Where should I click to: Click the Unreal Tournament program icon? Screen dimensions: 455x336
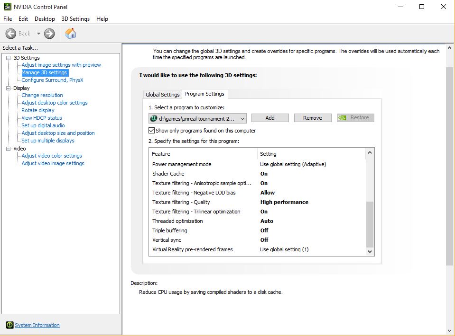coord(154,118)
